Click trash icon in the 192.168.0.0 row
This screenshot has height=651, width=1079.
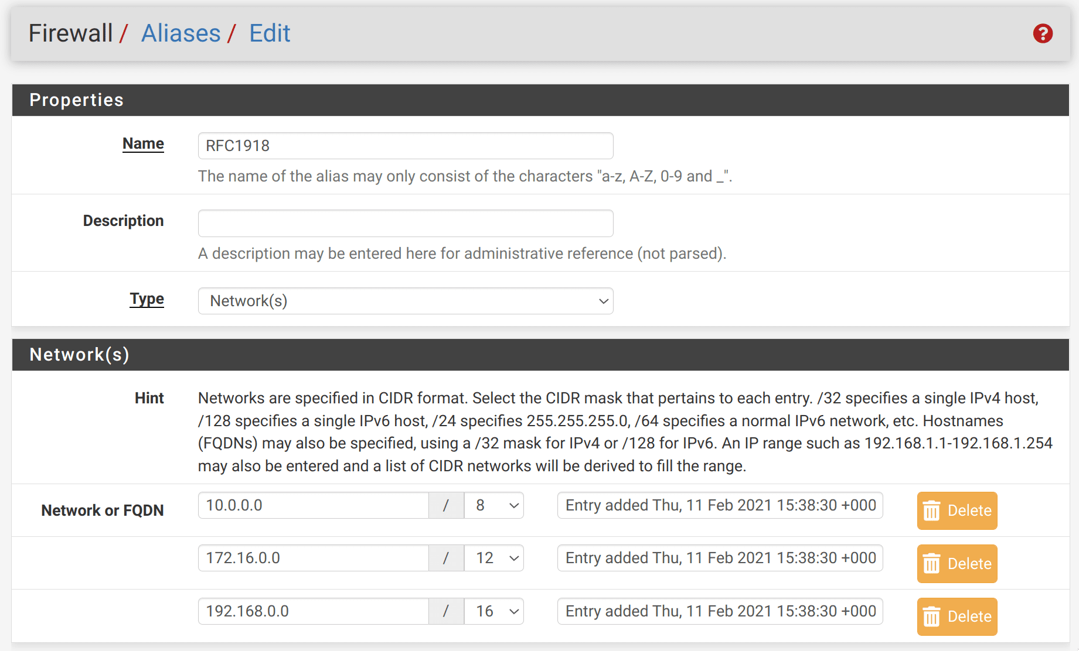(x=931, y=617)
